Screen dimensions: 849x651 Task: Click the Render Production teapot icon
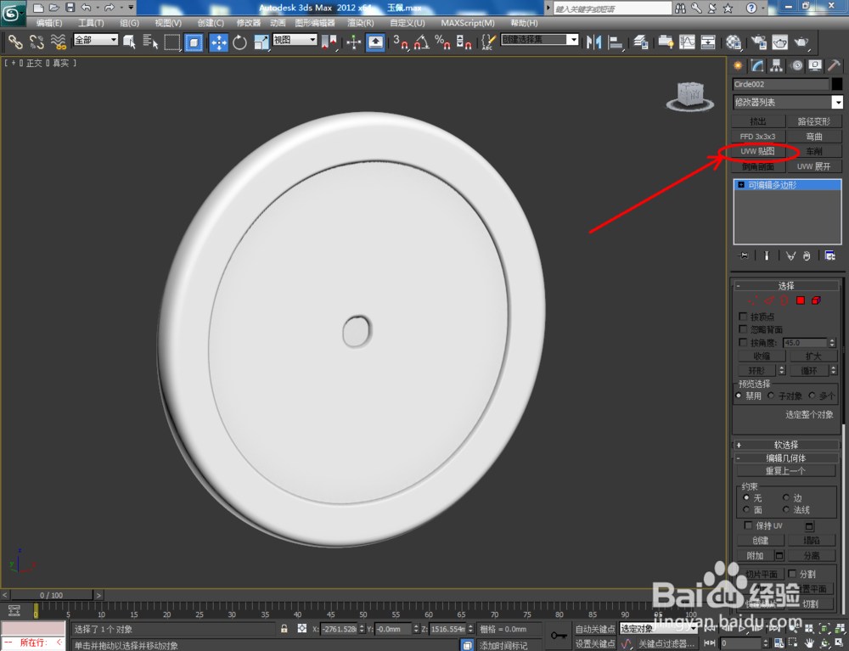coord(801,42)
